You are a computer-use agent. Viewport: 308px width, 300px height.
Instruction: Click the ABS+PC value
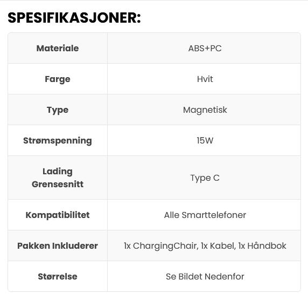(205, 49)
